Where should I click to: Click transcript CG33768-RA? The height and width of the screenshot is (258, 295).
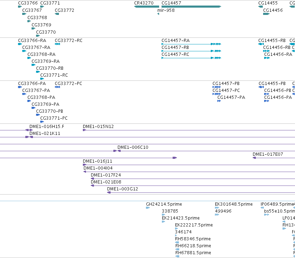[x=41, y=54]
